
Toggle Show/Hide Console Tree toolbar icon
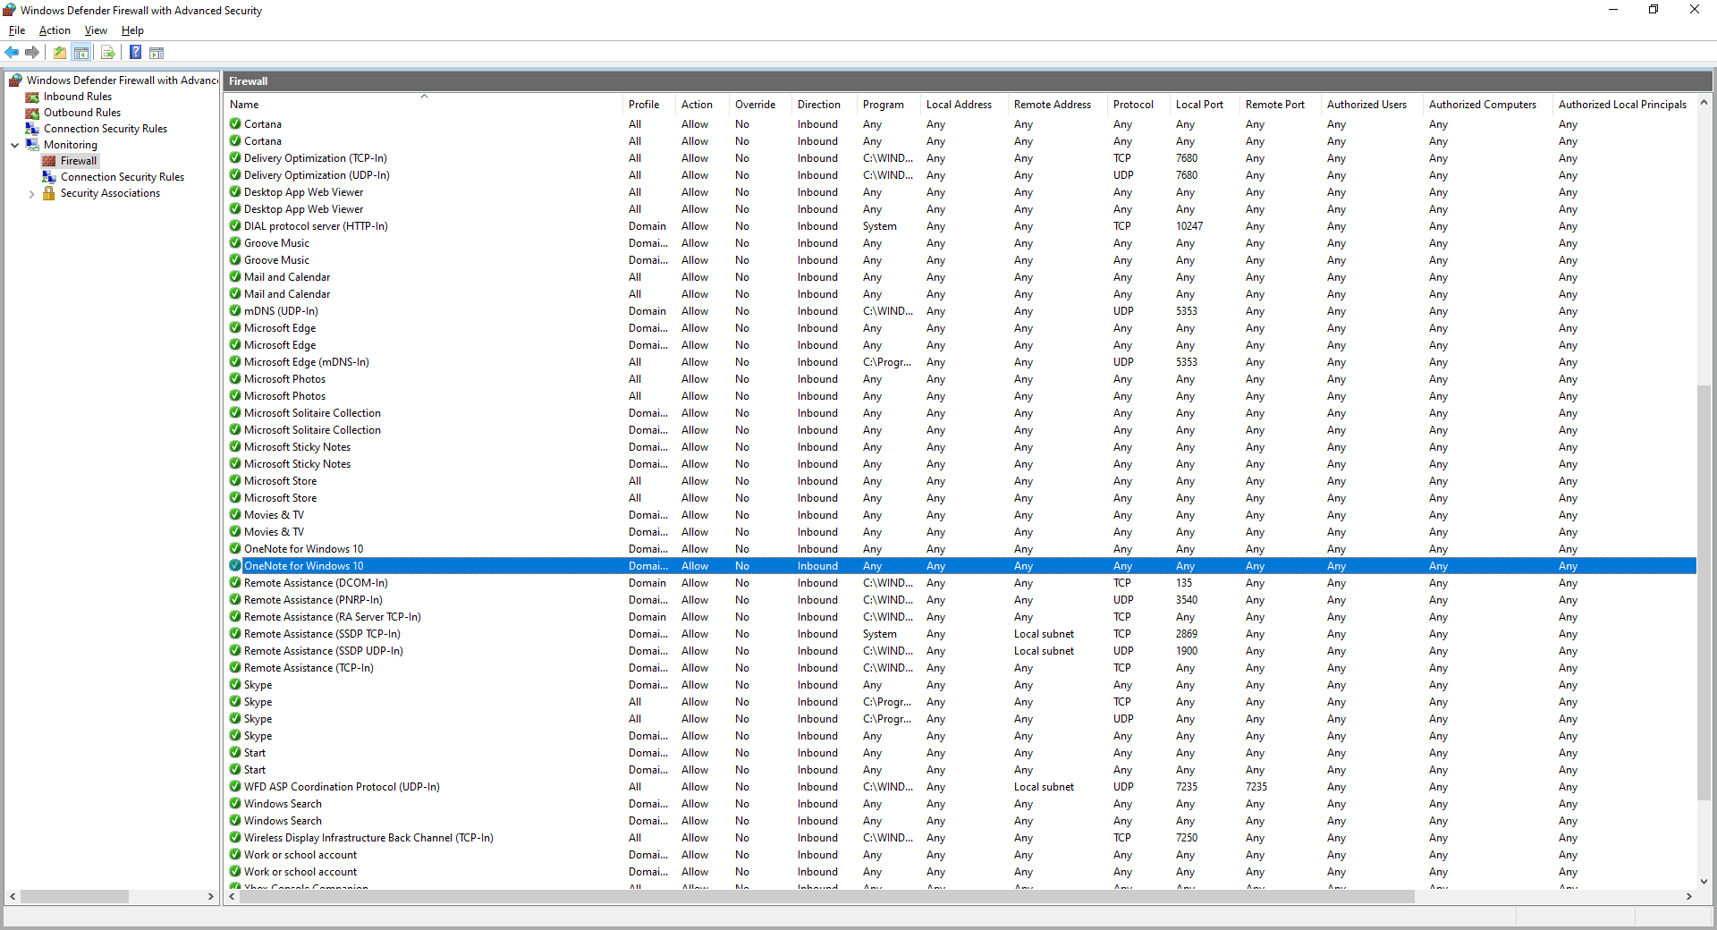81,53
